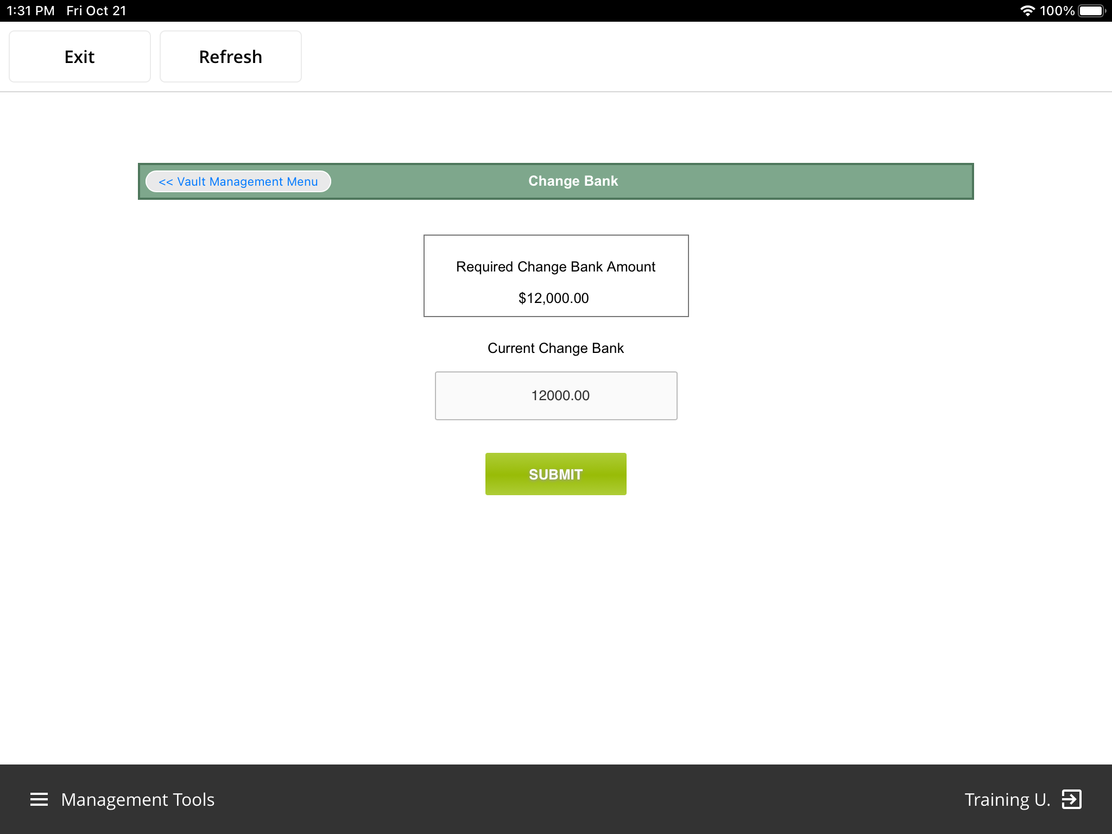The image size is (1112, 834).
Task: Click the Current Change Bank input field
Action: pyautogui.click(x=555, y=395)
